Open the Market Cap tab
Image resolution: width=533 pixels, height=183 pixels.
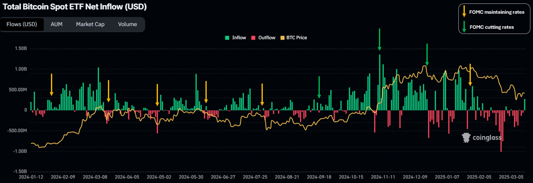click(x=90, y=24)
